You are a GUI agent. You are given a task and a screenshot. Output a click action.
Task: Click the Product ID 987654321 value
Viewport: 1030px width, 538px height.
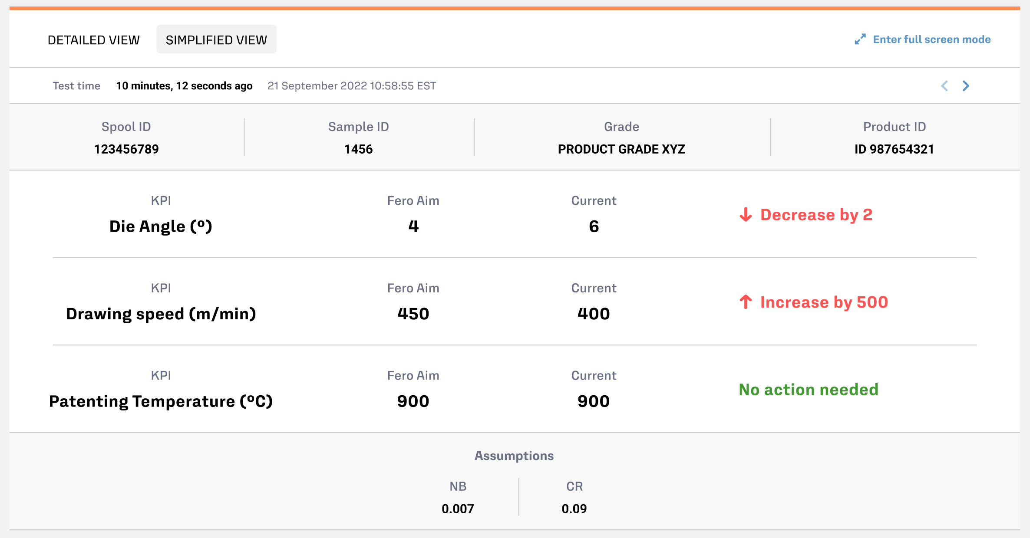coord(894,149)
